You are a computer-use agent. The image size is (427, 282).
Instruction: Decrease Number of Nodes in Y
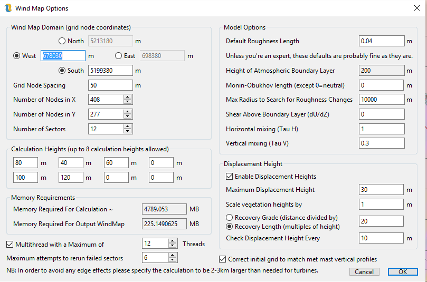pos(128,116)
